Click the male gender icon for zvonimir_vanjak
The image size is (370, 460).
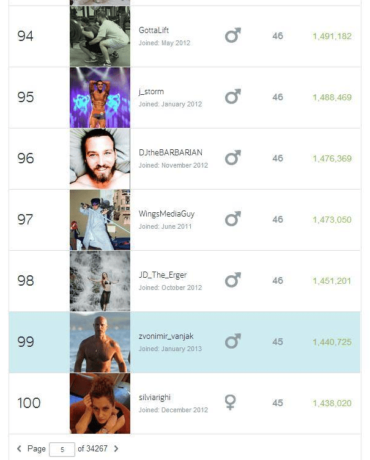(232, 341)
